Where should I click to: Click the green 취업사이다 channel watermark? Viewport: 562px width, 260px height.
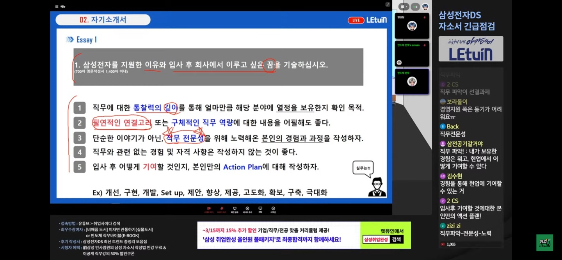tap(544, 242)
